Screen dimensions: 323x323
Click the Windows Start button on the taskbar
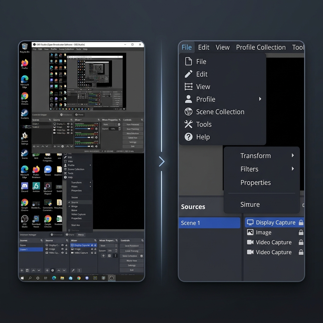[22, 278]
